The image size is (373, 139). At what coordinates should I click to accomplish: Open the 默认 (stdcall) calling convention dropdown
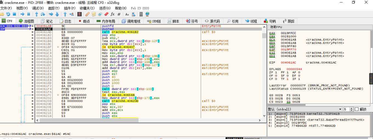tap(305, 109)
